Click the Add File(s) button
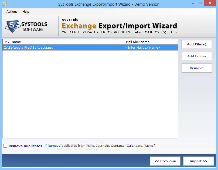218x170 pixels. tap(197, 44)
